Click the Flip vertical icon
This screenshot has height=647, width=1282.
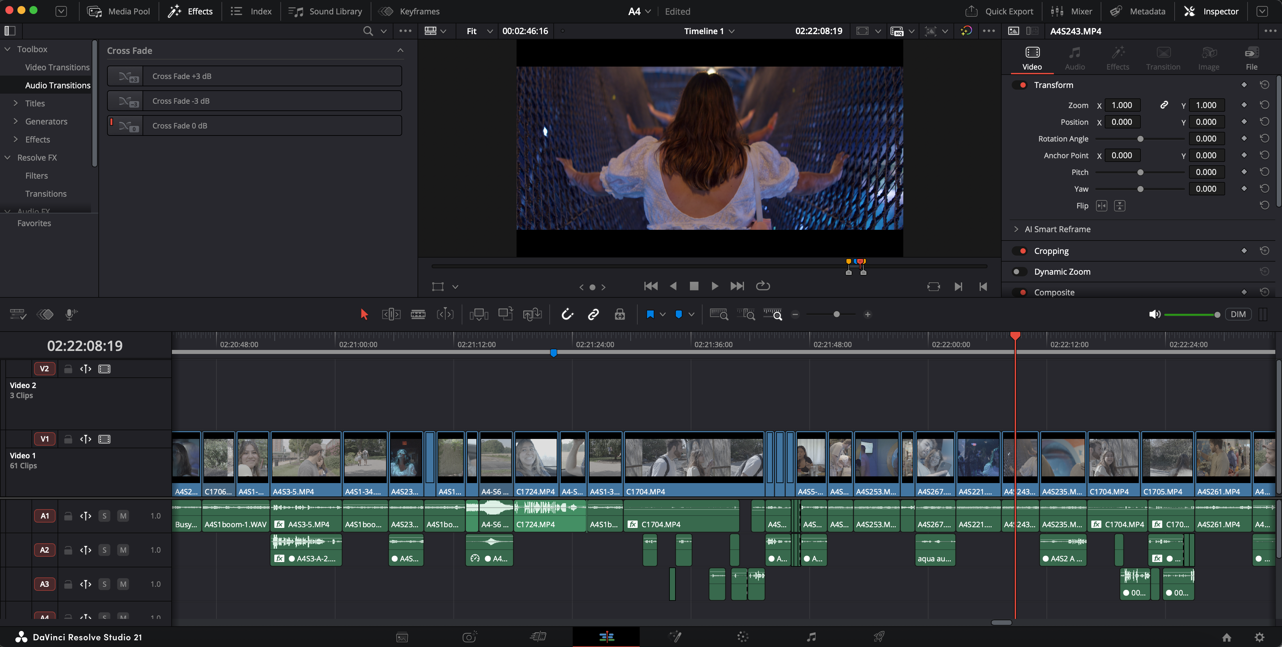[x=1119, y=205]
